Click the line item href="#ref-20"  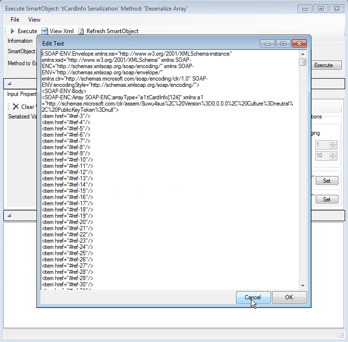(67, 222)
